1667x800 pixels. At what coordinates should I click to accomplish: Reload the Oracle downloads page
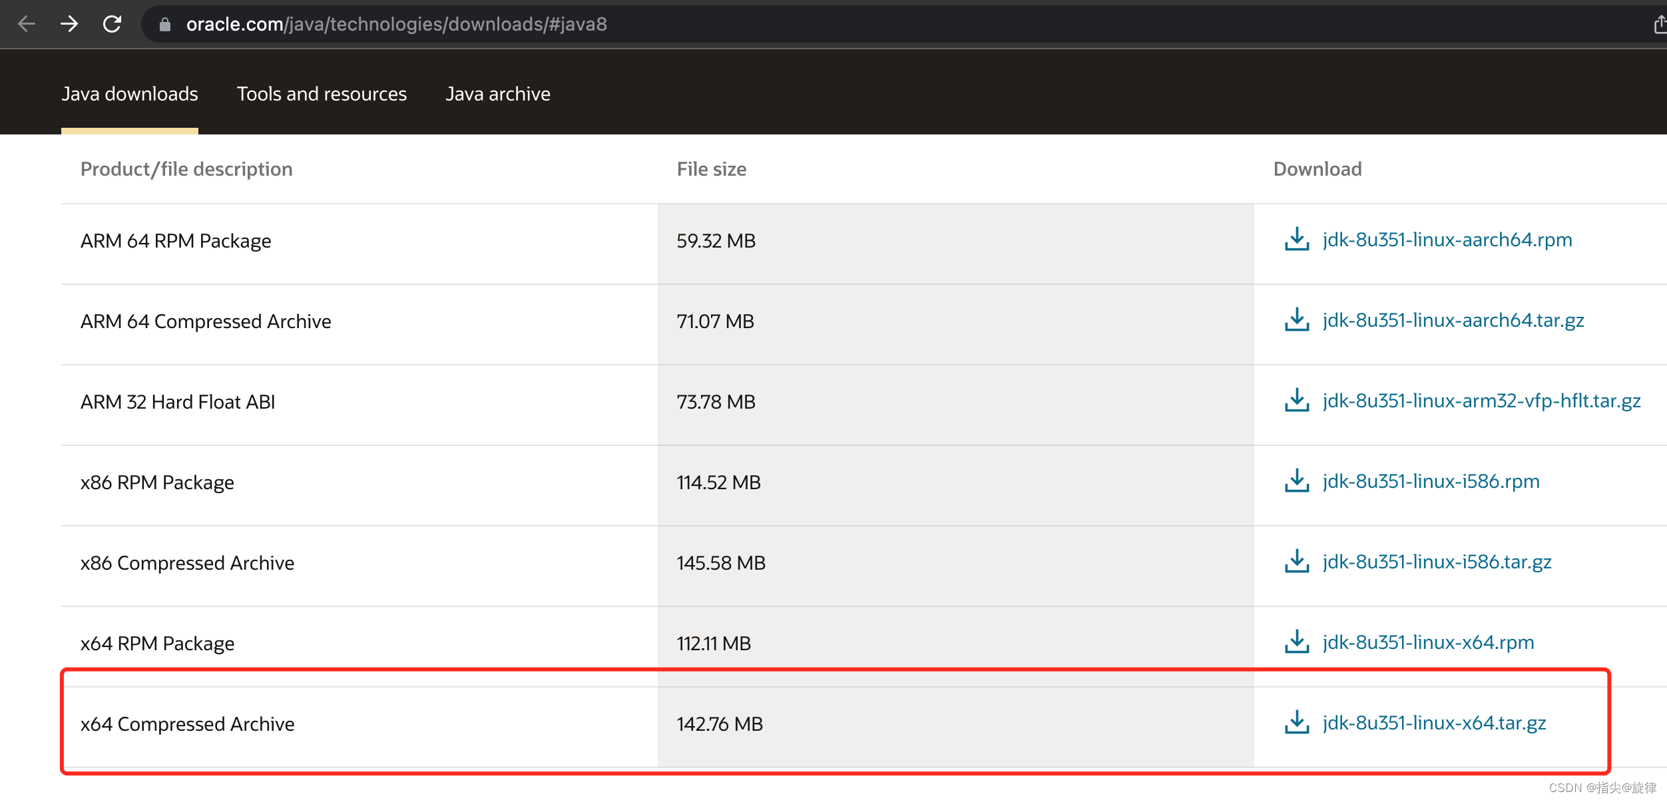[112, 25]
